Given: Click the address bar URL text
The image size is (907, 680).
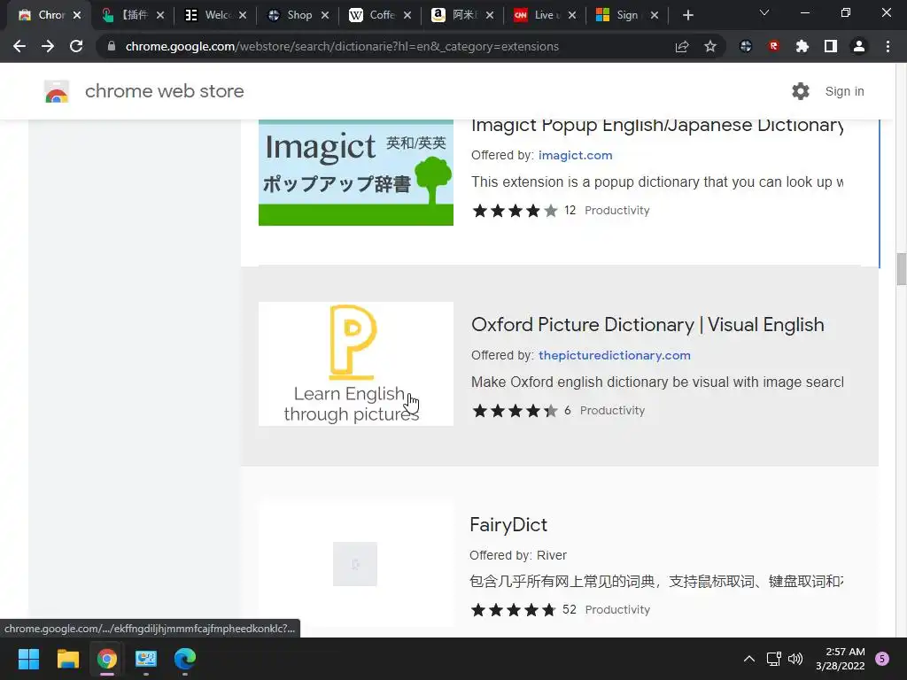Looking at the screenshot, I should (342, 46).
